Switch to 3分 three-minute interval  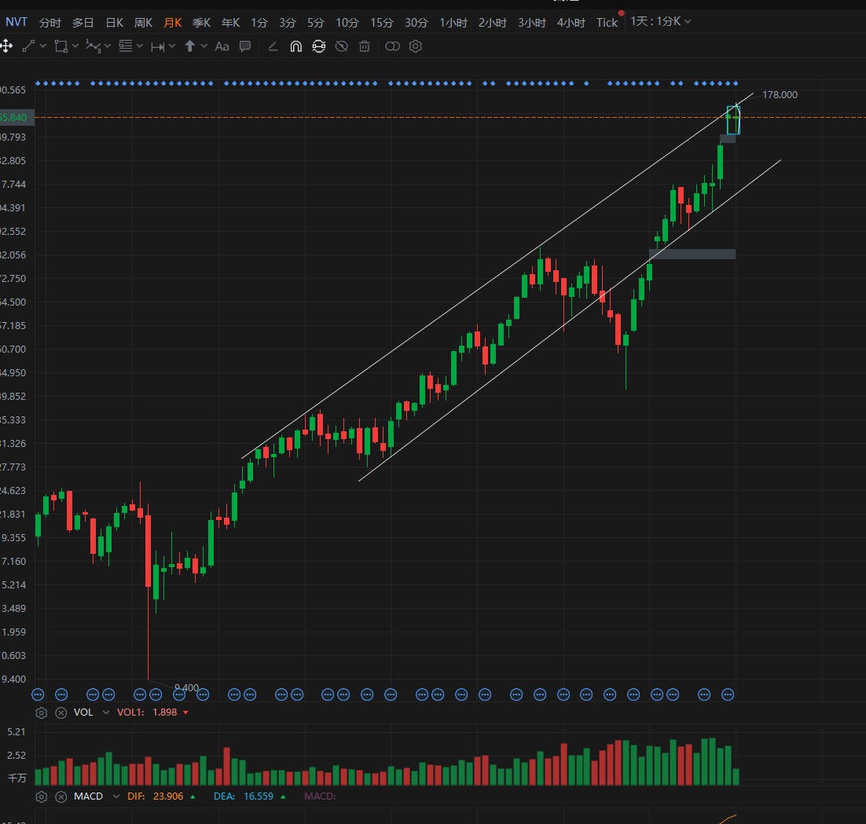(x=287, y=23)
